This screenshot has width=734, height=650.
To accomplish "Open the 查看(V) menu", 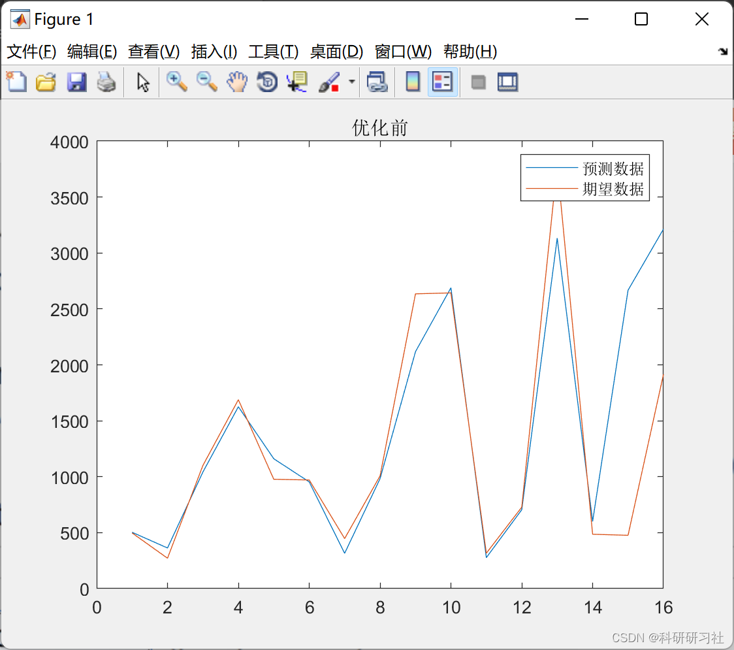I will point(153,52).
